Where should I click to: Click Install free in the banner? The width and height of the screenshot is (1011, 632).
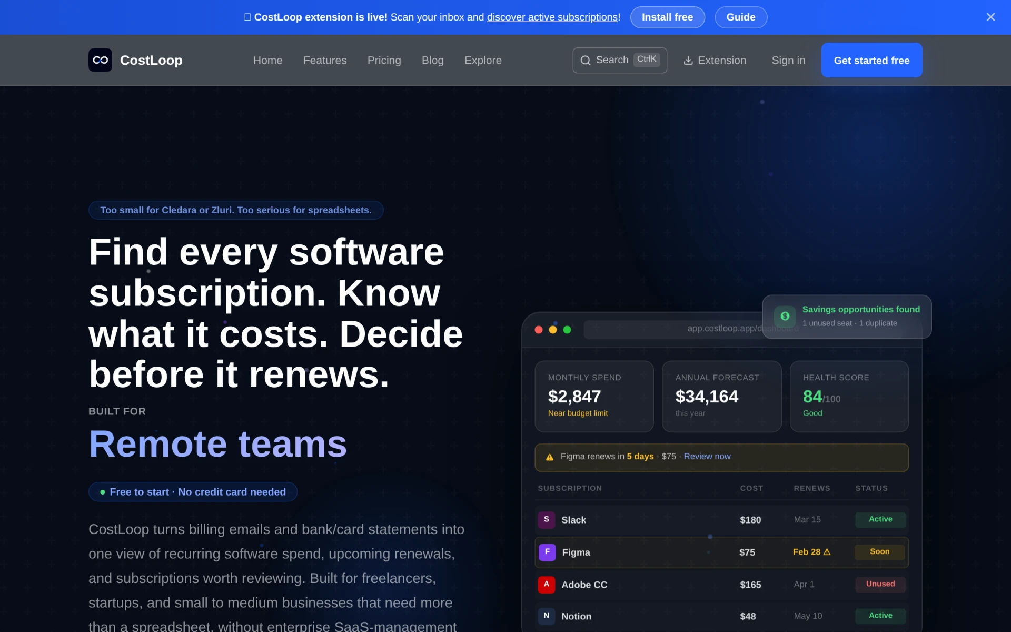click(x=667, y=17)
